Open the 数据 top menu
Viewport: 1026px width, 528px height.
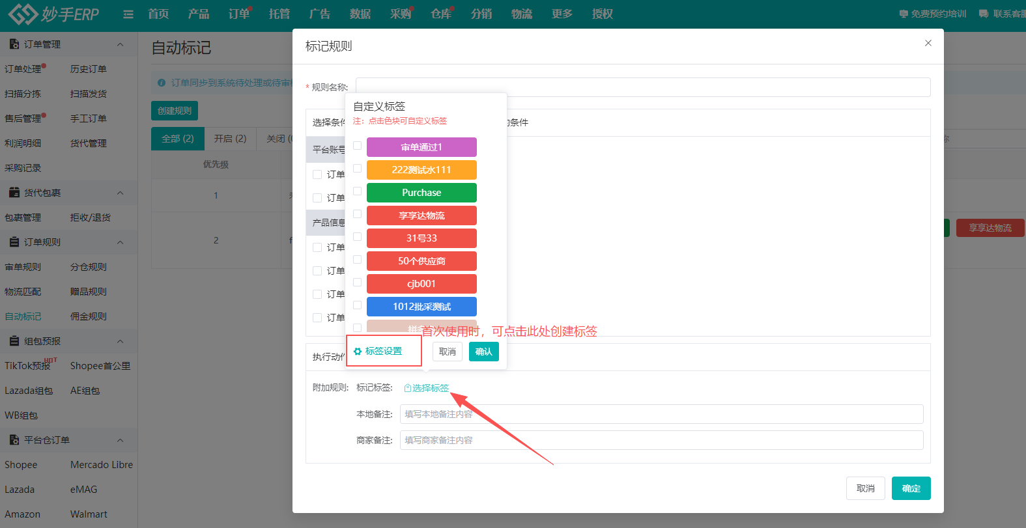click(360, 14)
